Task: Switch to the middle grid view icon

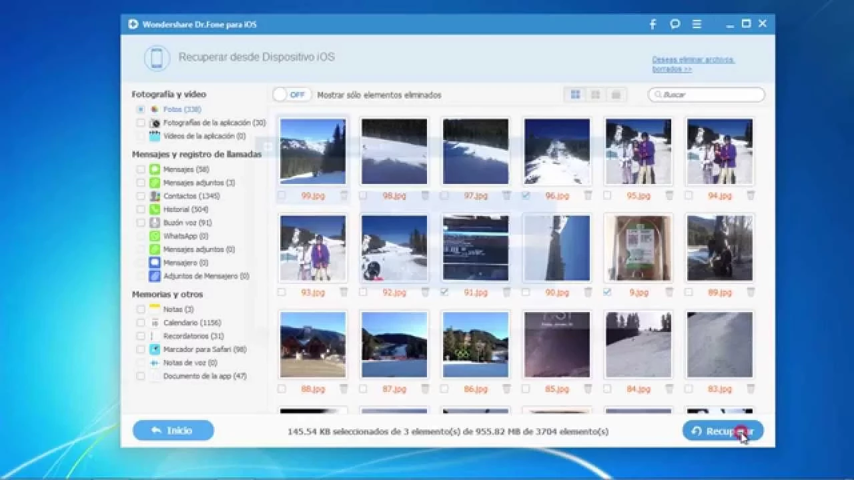Action: coord(596,95)
